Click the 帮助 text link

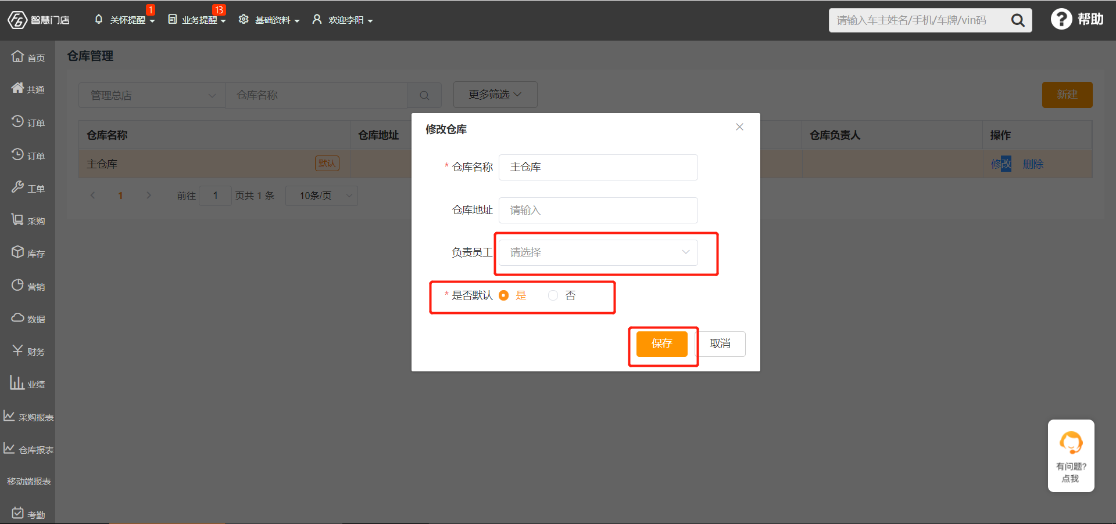[x=1090, y=19]
